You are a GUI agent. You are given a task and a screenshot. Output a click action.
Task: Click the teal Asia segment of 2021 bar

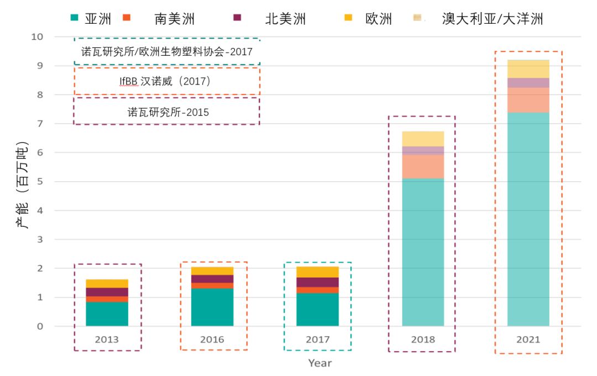tap(528, 221)
